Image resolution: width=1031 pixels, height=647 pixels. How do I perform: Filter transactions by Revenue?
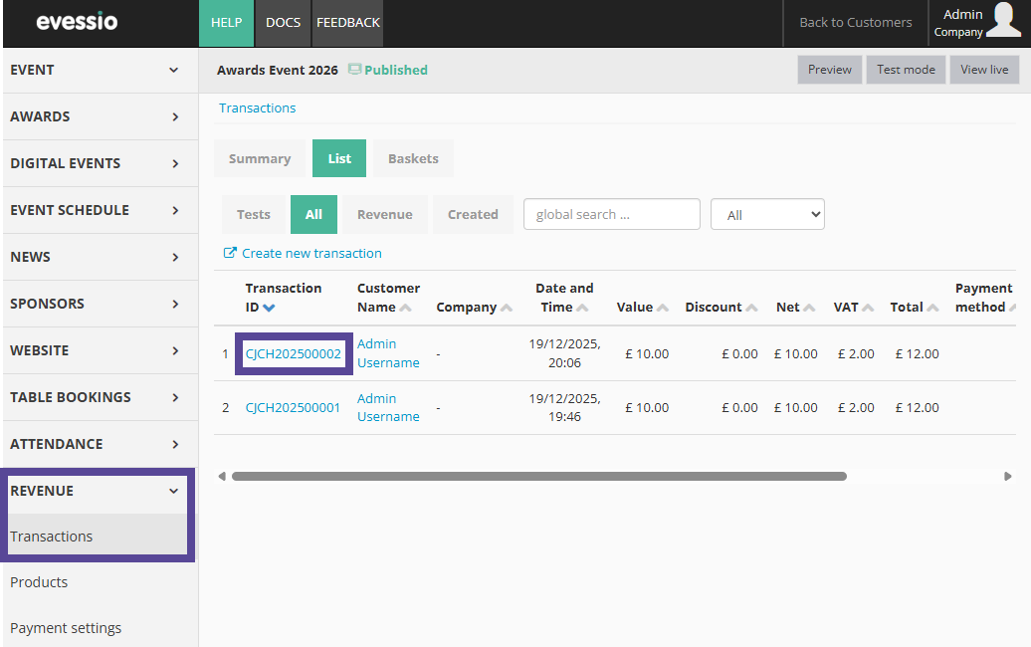[x=385, y=214]
